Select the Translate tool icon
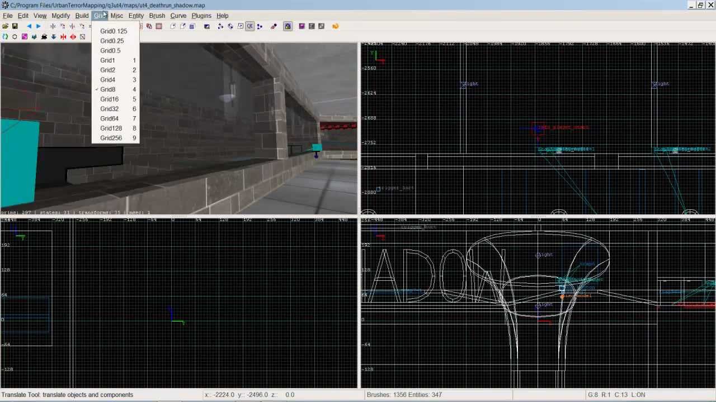The height and width of the screenshot is (402, 716). (220, 26)
